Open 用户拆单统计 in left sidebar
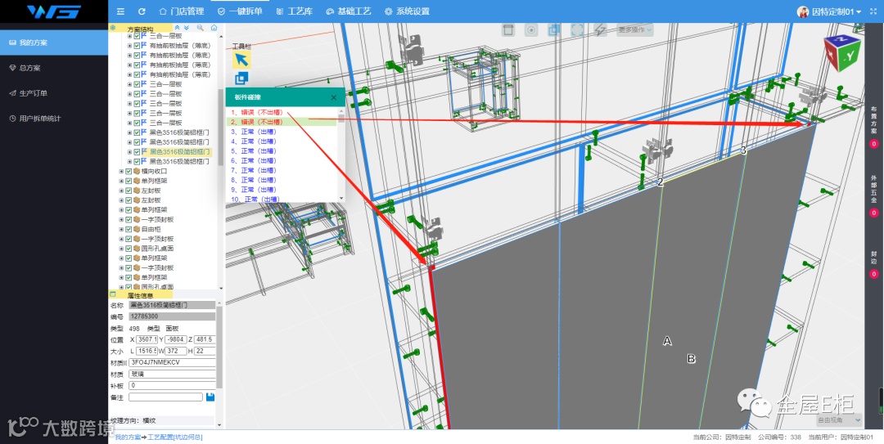The height and width of the screenshot is (444, 884). point(54,119)
